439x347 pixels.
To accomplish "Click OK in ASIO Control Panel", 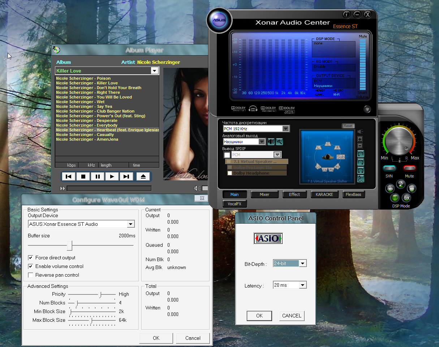I will pos(259,316).
